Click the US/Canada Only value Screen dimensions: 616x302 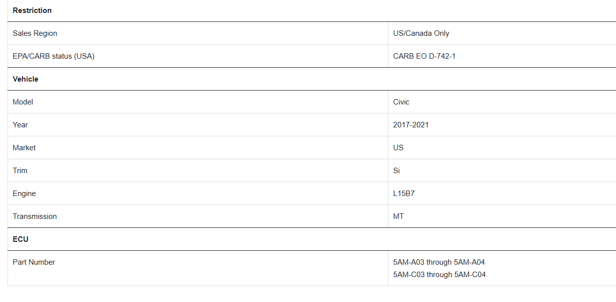pyautogui.click(x=421, y=33)
